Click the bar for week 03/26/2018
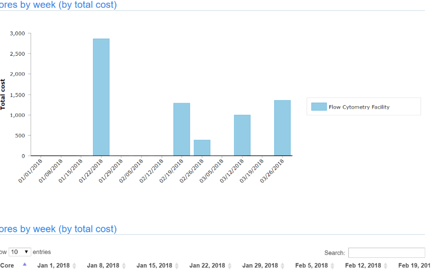This screenshot has height=270, width=436. coord(282,127)
